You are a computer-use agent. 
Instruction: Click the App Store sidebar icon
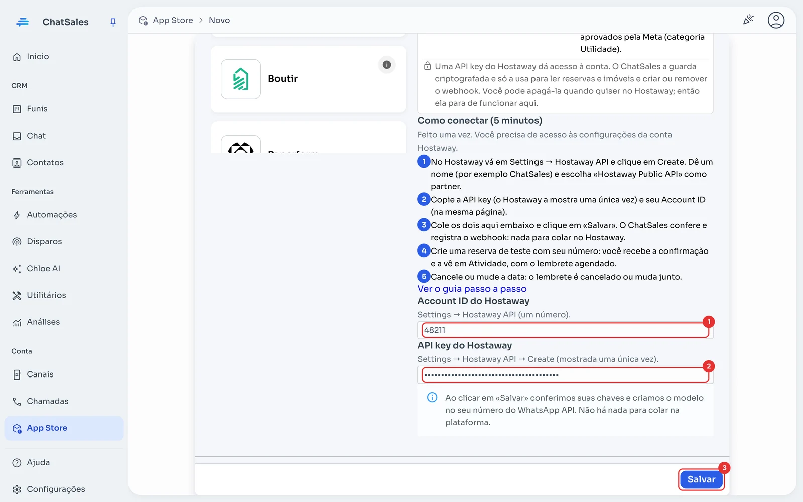coord(17,428)
